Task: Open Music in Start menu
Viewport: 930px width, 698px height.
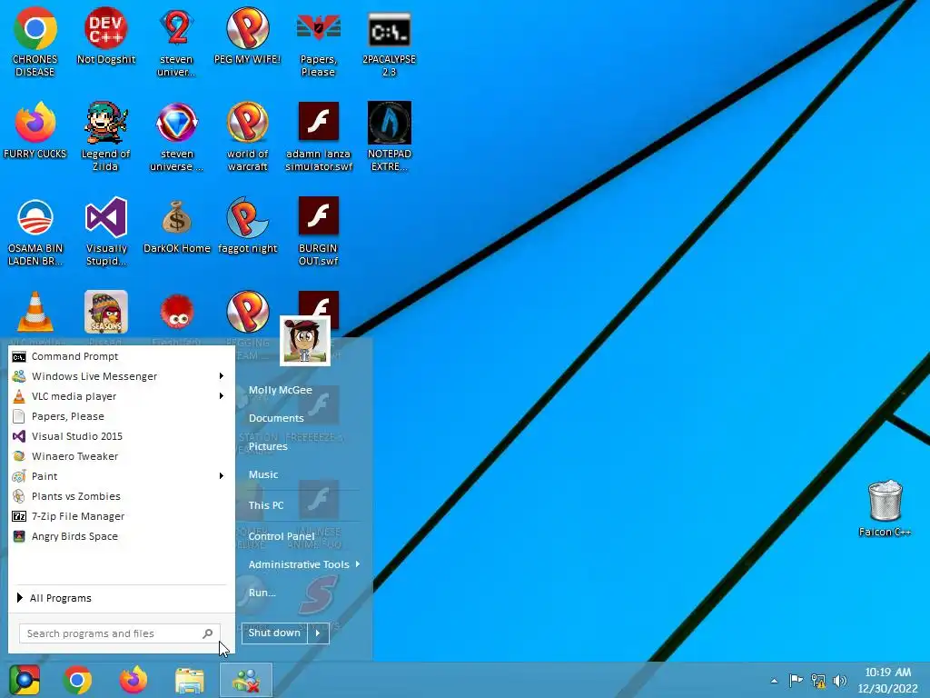Action: (x=262, y=474)
